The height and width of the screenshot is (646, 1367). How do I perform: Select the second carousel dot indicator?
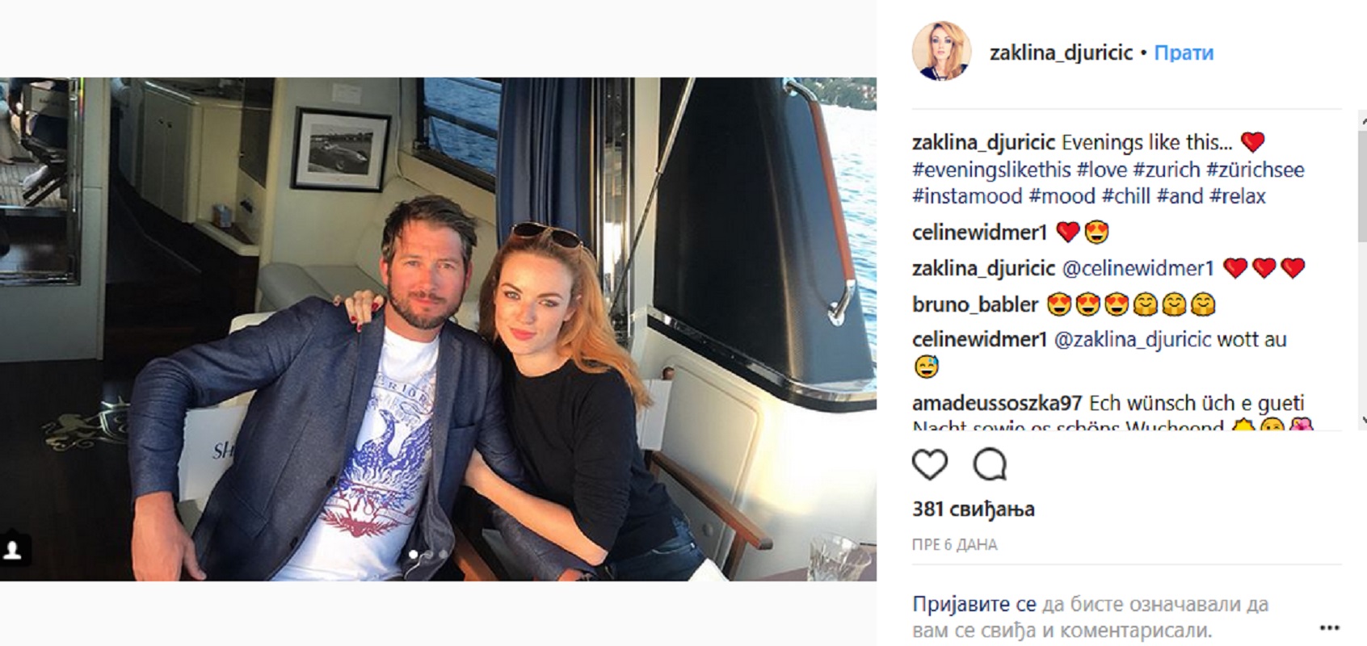pos(429,555)
